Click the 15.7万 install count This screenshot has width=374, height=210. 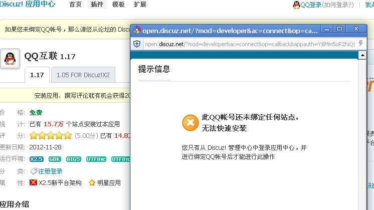coord(54,124)
